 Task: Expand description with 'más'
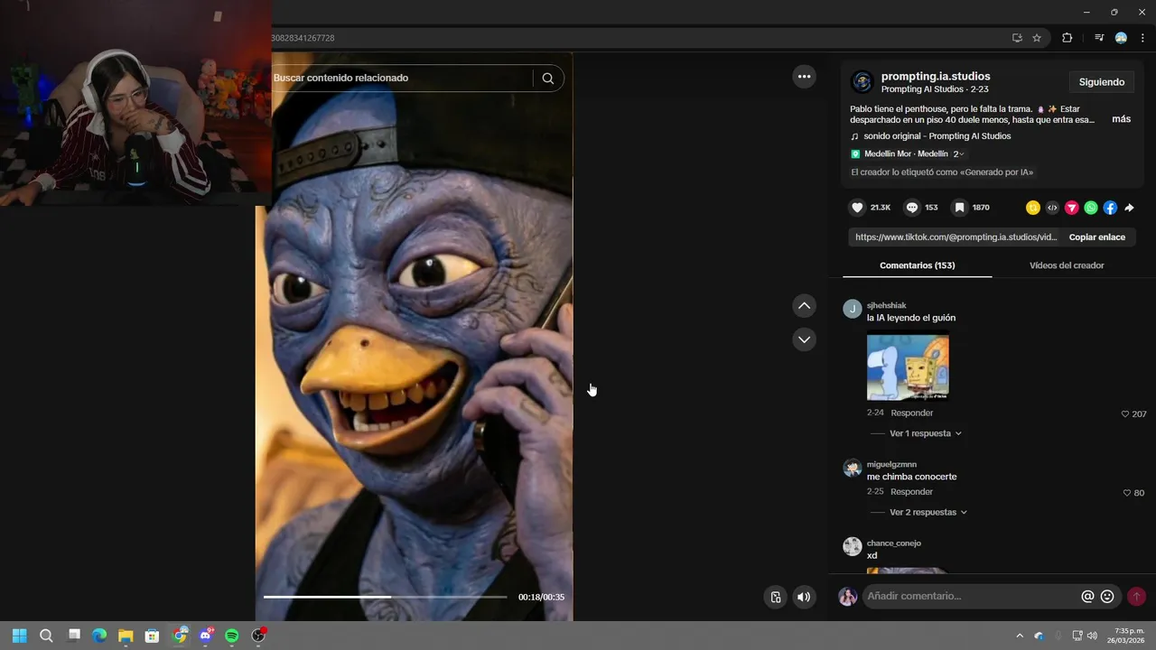tap(1121, 119)
